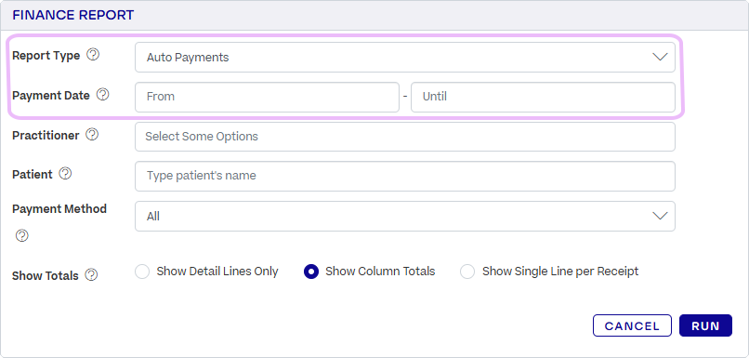
Task: Click the help icon beside Practitioner
Action: click(x=92, y=135)
